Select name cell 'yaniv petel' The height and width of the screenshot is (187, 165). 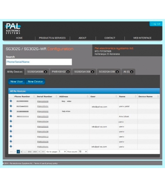124,106
